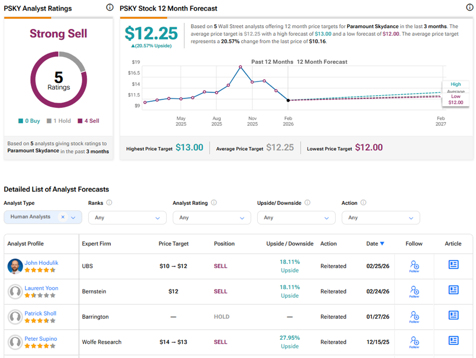Viewport: 476px width, 358px height.
Task: Open article icon for Peter Supino row
Action: (x=453, y=341)
